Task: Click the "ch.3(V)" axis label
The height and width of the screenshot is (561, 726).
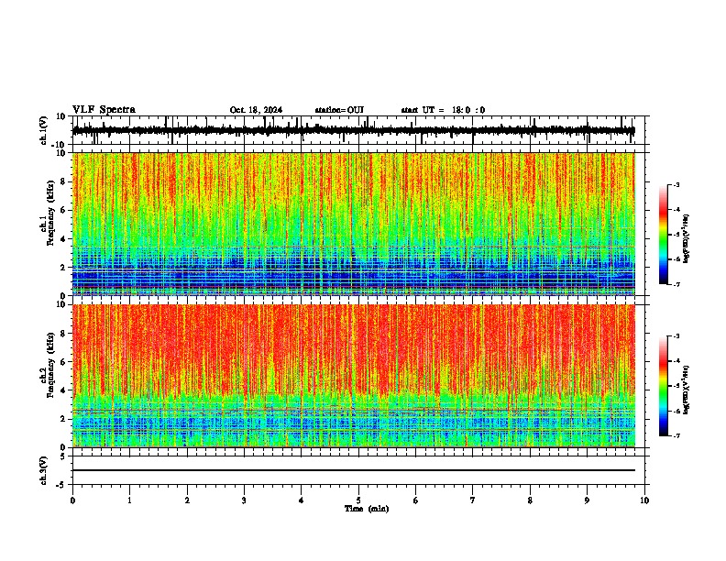Action: tap(44, 471)
